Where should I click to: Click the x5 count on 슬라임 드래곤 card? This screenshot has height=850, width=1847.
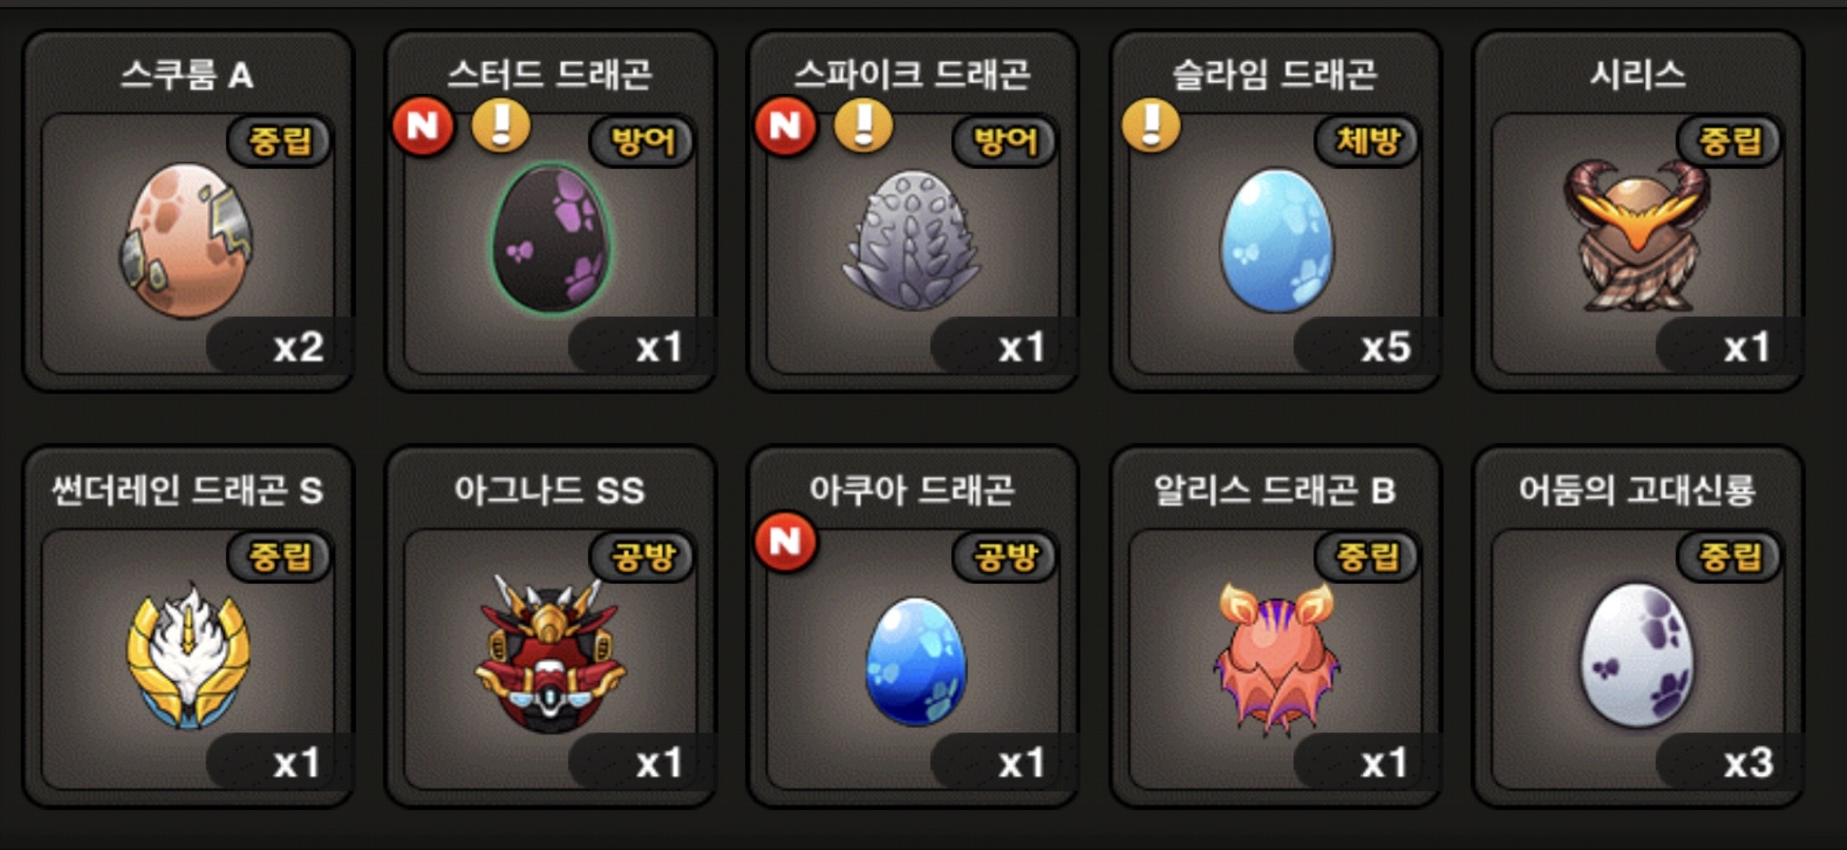coord(1386,348)
